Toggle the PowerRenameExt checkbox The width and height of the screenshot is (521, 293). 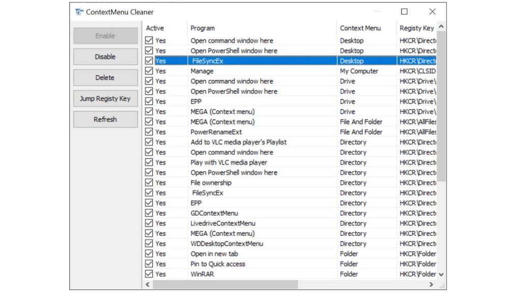point(148,132)
